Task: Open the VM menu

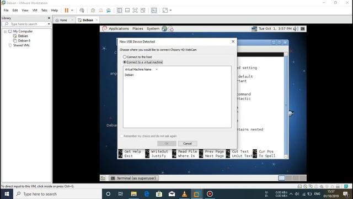Action: click(35, 11)
